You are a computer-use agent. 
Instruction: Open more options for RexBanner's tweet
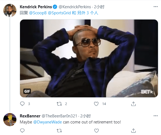156,116
